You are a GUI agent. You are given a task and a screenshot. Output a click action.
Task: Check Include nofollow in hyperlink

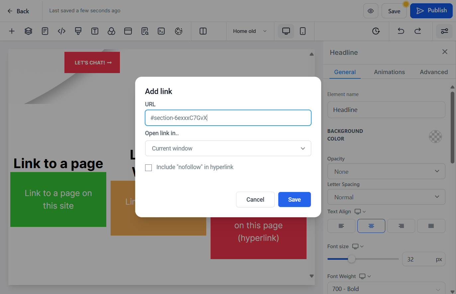point(148,168)
